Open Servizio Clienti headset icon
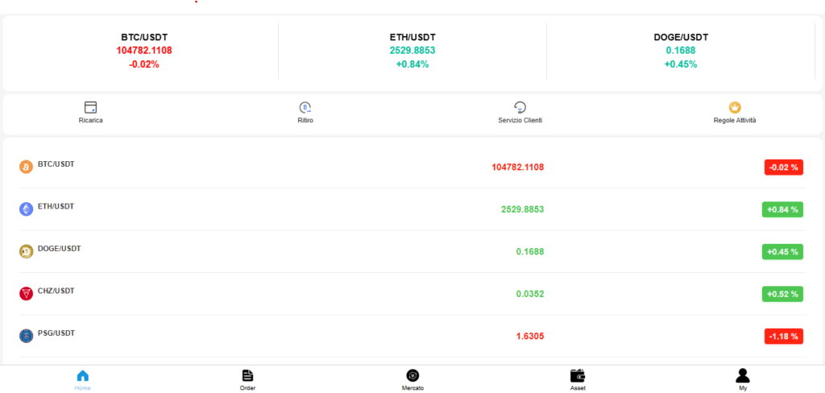The width and height of the screenshot is (825, 393). [520, 107]
